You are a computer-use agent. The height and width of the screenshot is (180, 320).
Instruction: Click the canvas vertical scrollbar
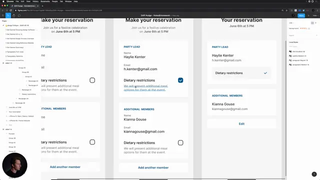pos(285,108)
